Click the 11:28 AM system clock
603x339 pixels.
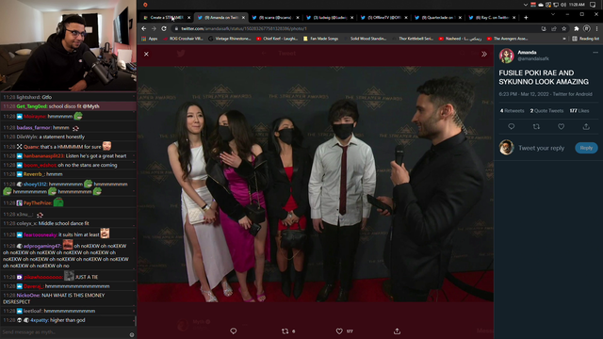coord(577,5)
